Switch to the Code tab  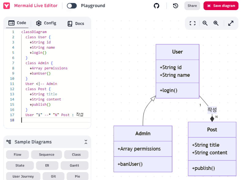(x=17, y=23)
